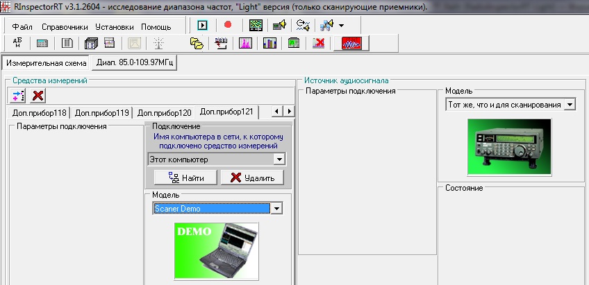This screenshot has width=589, height=285.
Task: Click the pink spectrum histogram icon
Action: (245, 43)
